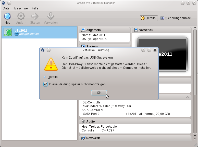Click the yellow warning triangle icon
This screenshot has height=147, width=198.
click(x=51, y=64)
